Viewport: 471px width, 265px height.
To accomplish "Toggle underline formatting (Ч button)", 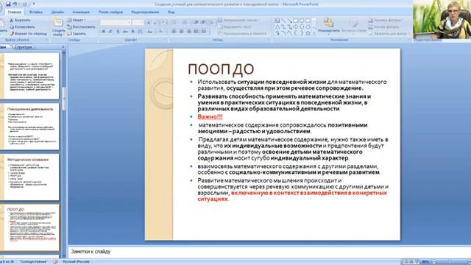I will point(118,31).
